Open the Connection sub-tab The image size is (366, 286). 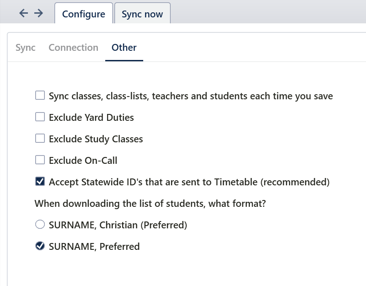click(73, 48)
